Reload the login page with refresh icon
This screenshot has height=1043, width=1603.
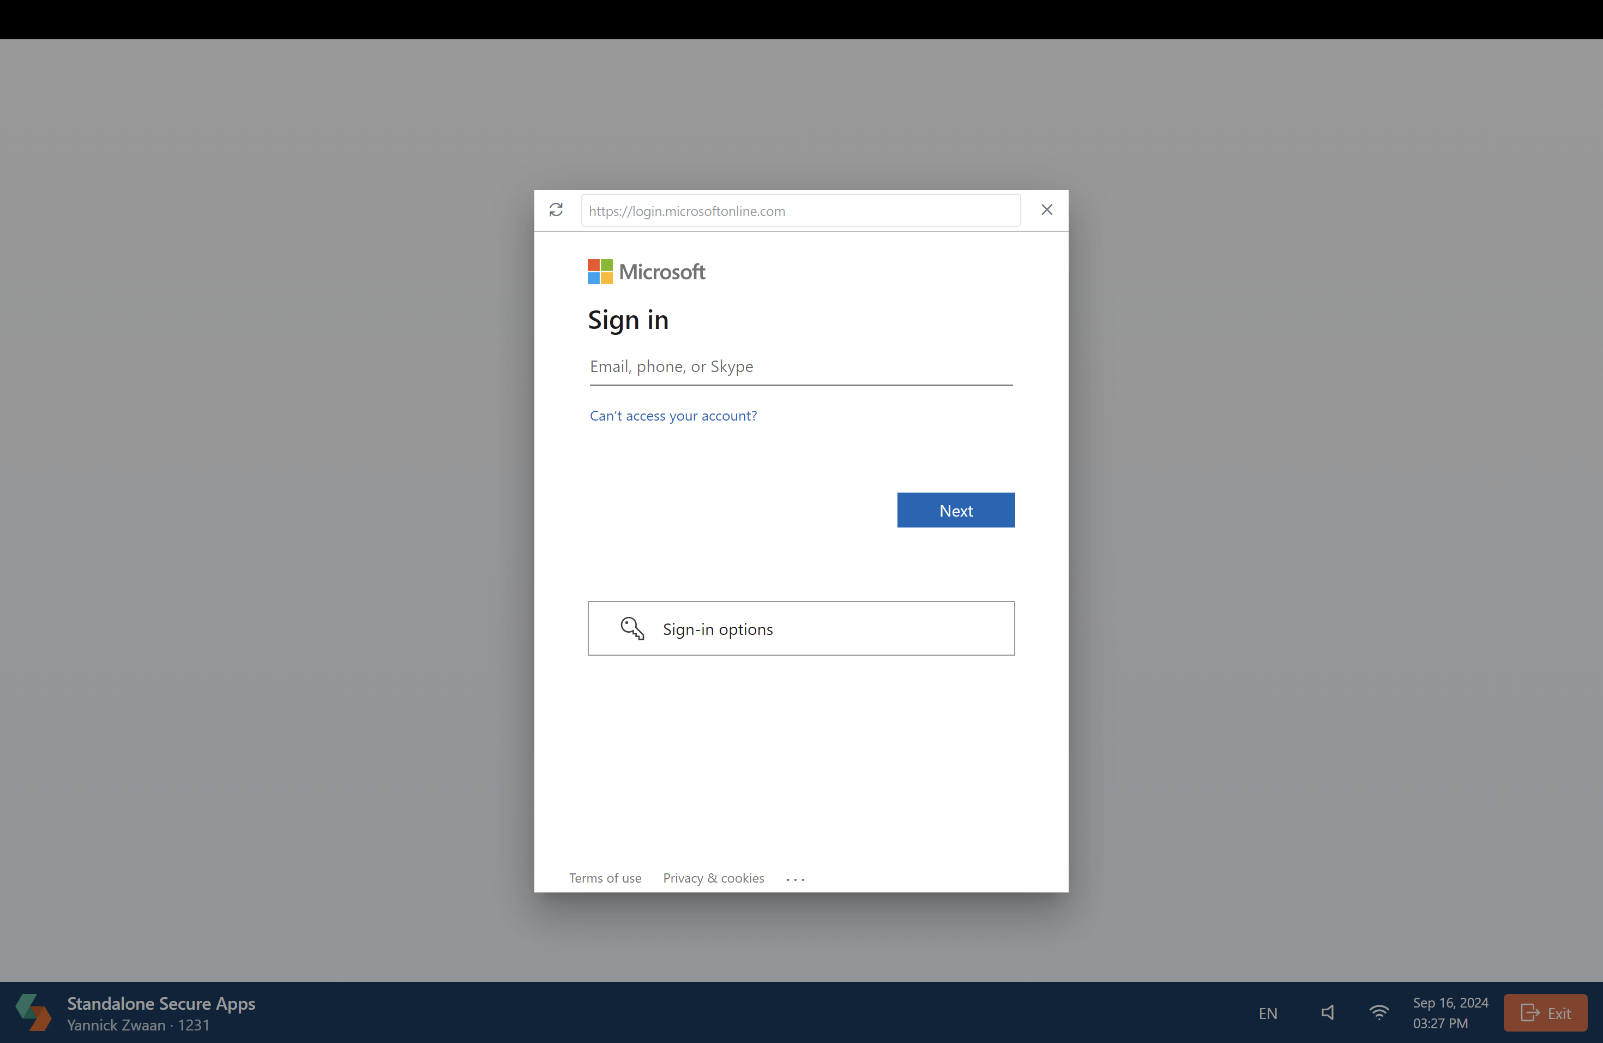pyautogui.click(x=556, y=210)
